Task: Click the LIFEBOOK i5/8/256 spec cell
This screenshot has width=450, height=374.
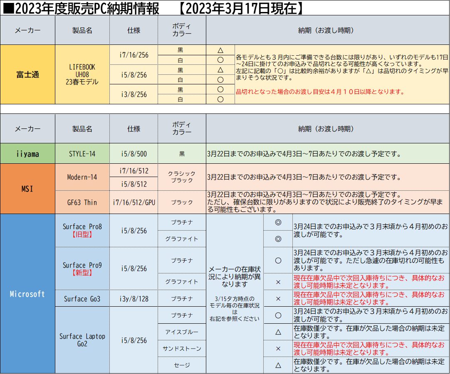Action: pyautogui.click(x=134, y=74)
